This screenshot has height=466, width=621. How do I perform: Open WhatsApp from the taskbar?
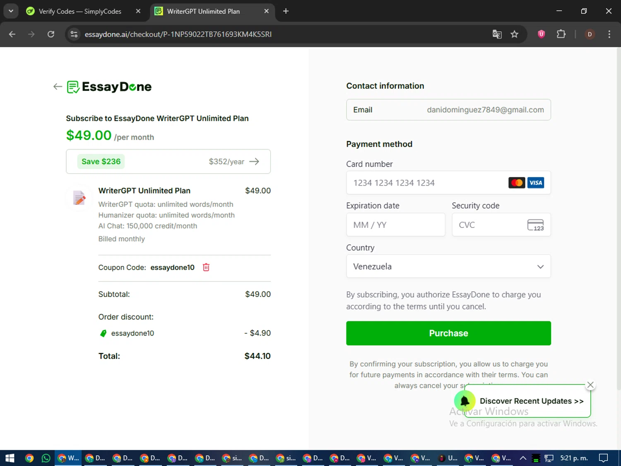click(x=46, y=458)
